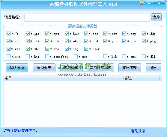Screen dimensions: 167x137
Task: Enable the *.lib checkbox
Action: coord(105,57)
